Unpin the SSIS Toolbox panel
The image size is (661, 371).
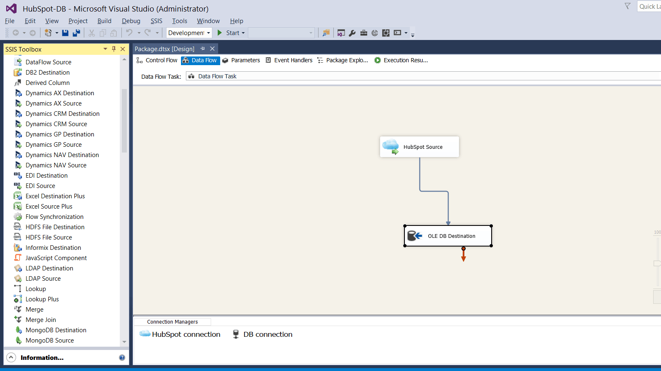114,49
